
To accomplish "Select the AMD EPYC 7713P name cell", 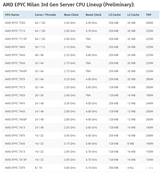I will (16, 39).
